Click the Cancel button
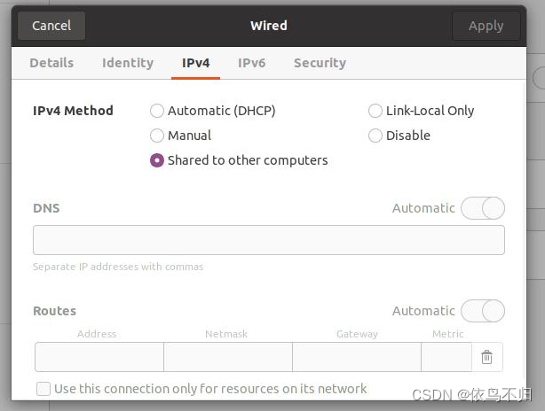Screen dimensions: 545x411 (x=51, y=26)
